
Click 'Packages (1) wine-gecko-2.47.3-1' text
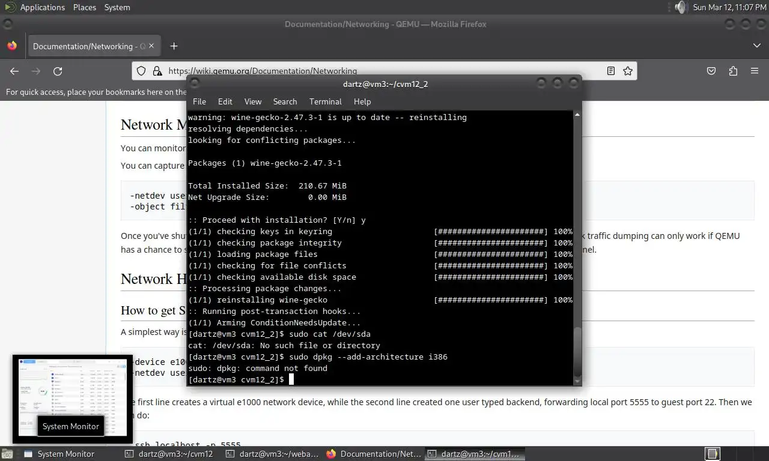tap(265, 163)
